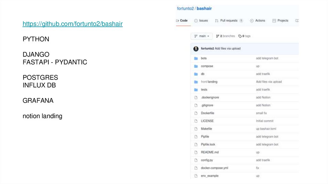Switch to the Issues tab
This screenshot has height=184, width=328.
pyautogui.click(x=201, y=21)
